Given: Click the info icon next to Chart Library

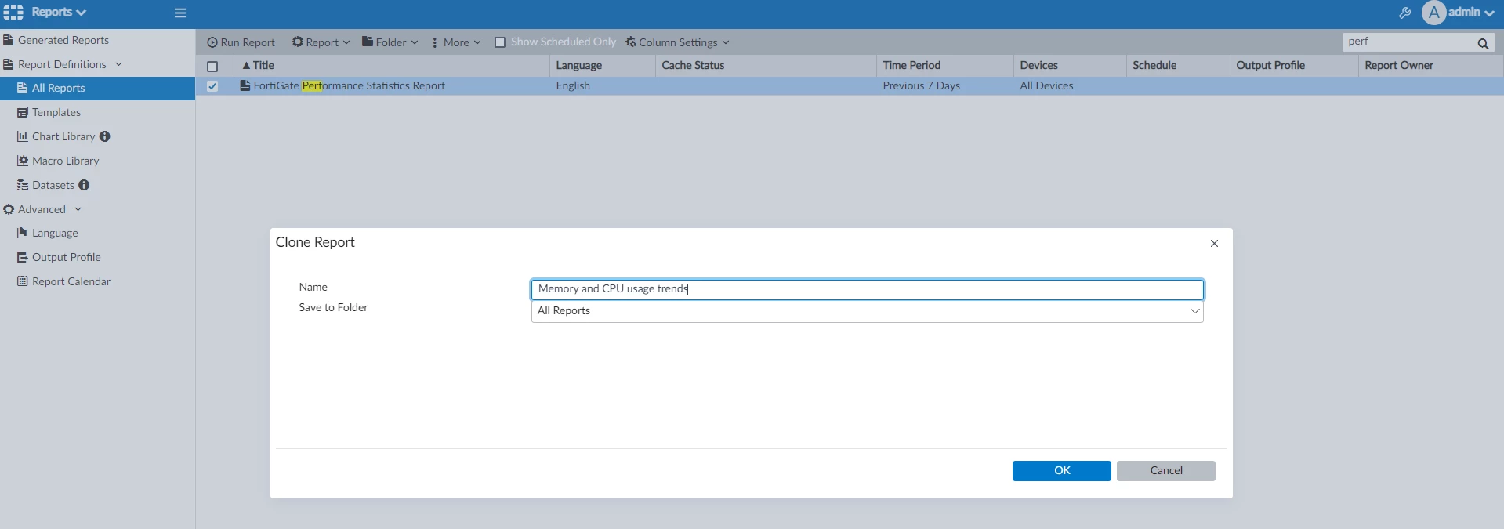Looking at the screenshot, I should pyautogui.click(x=105, y=136).
